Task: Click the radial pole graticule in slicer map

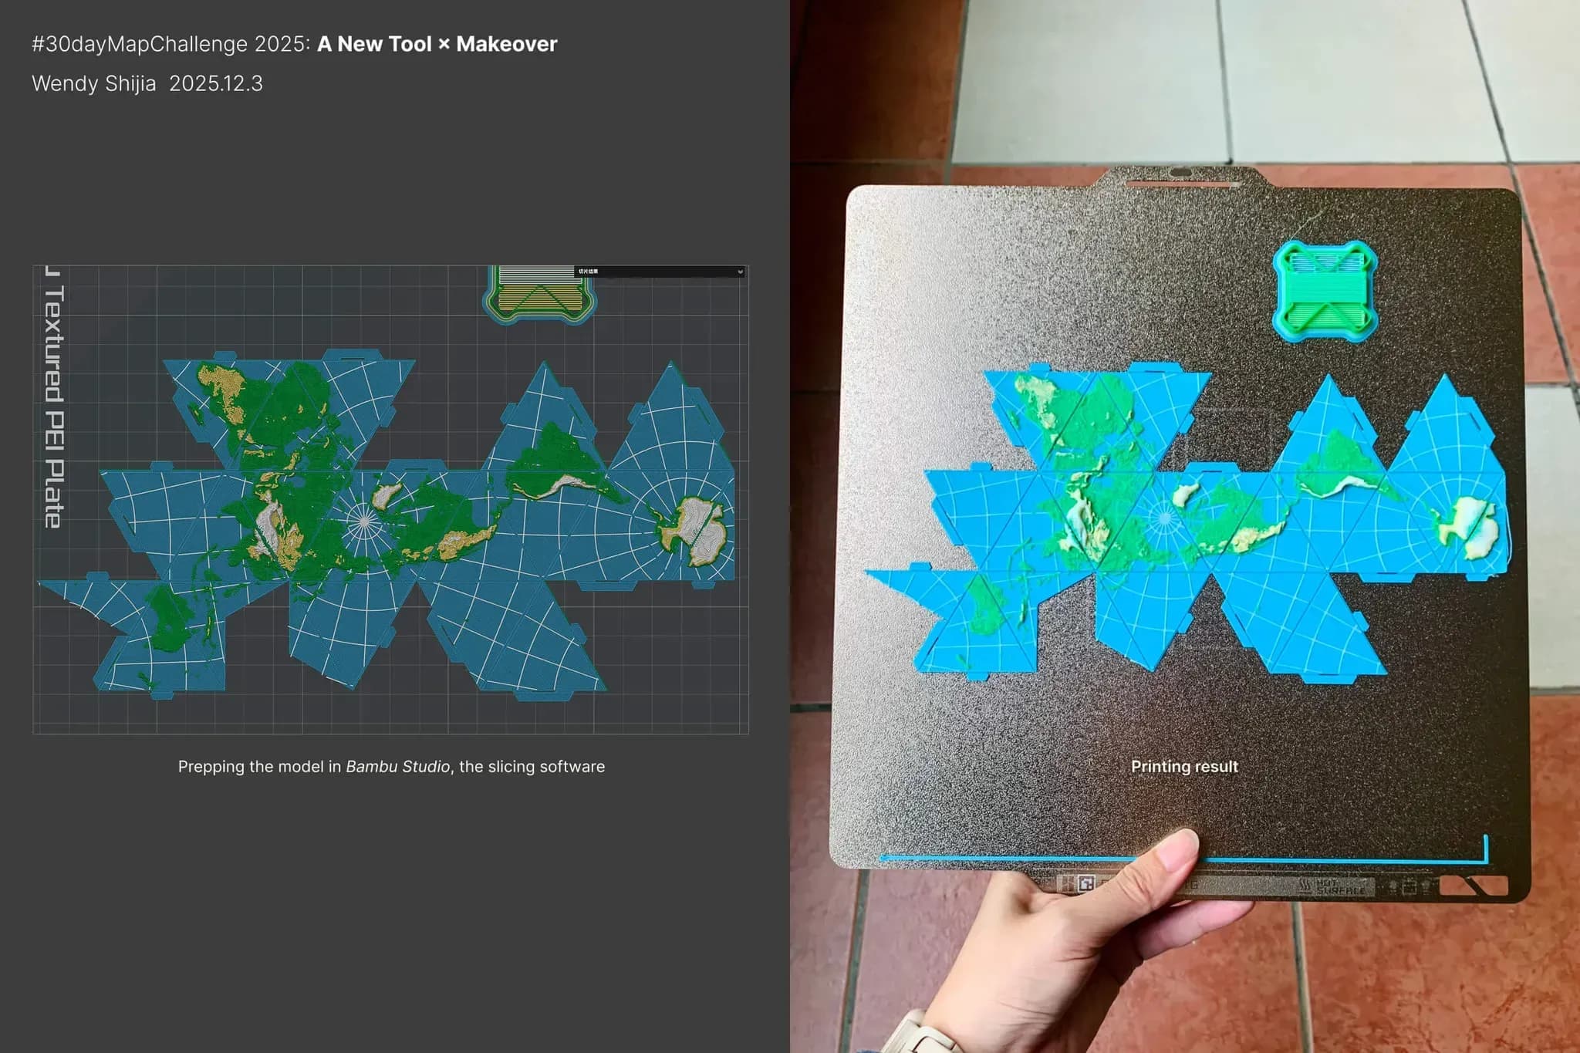Action: (x=363, y=522)
